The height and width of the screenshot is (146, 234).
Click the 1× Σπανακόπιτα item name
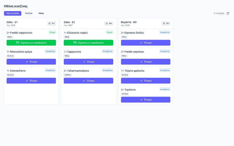click(16, 71)
